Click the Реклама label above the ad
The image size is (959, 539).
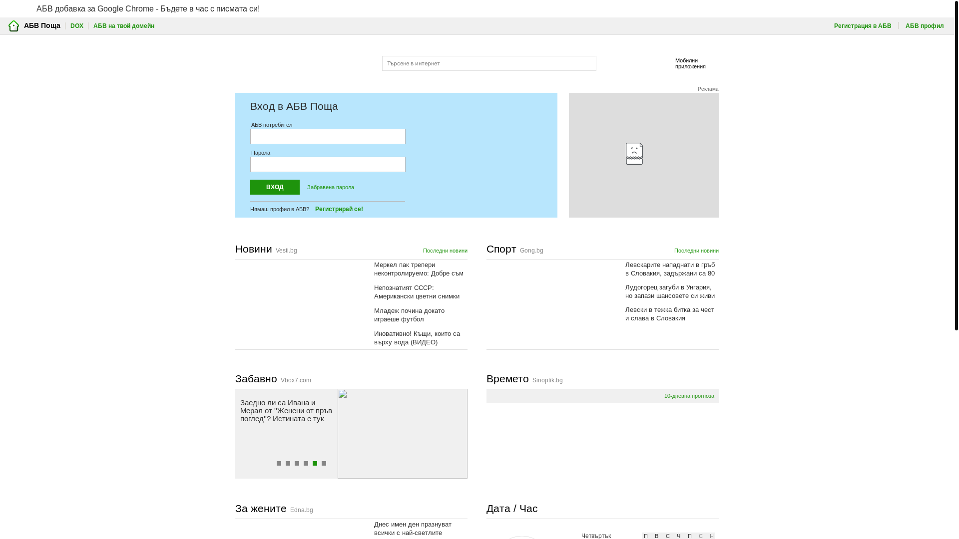708,89
